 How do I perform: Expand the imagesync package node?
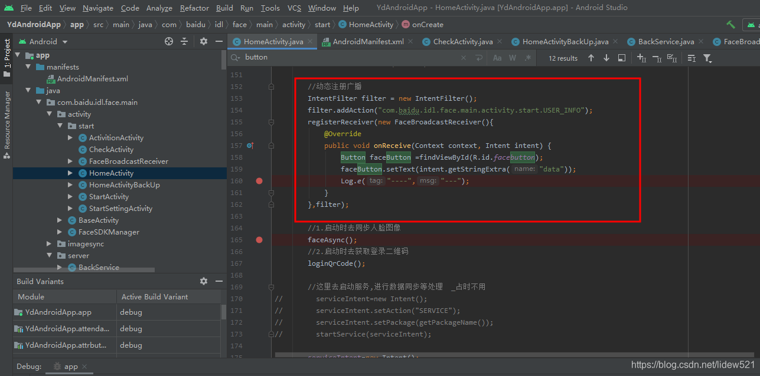pyautogui.click(x=50, y=244)
